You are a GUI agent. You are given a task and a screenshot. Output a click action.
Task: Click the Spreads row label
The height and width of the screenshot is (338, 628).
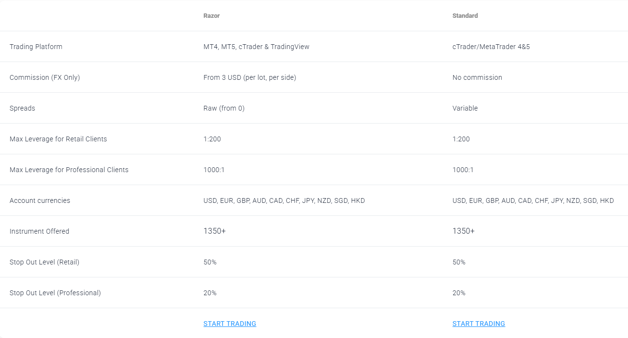(22, 108)
